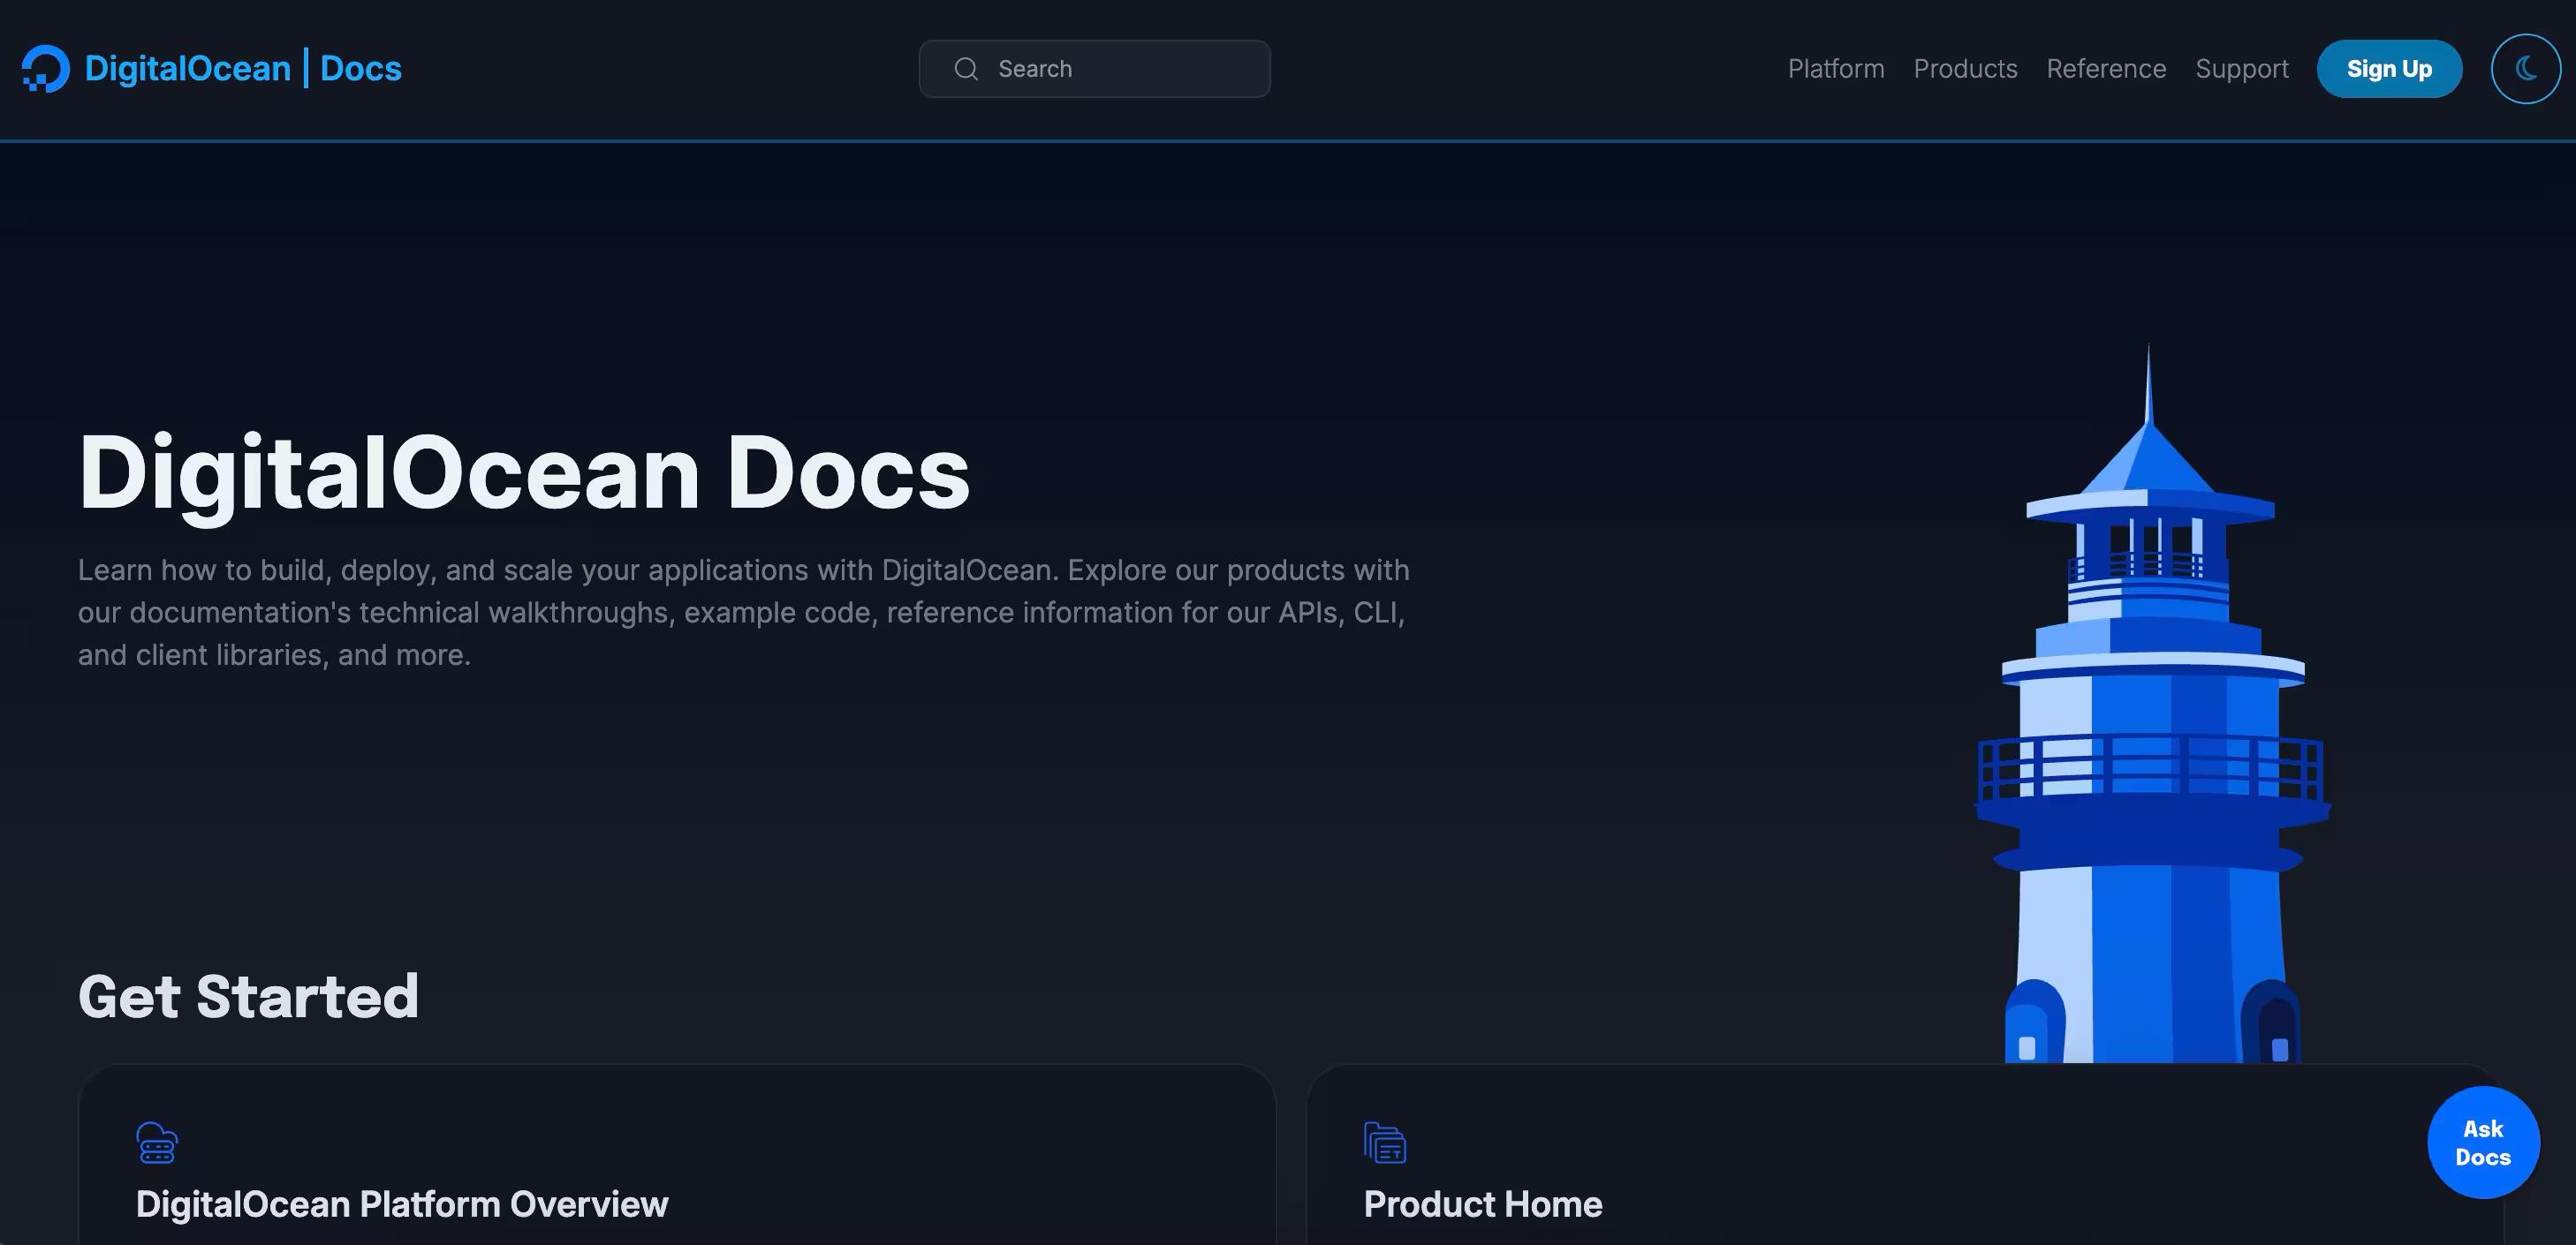Open the Platform menu
The width and height of the screenshot is (2576, 1245).
click(1836, 69)
